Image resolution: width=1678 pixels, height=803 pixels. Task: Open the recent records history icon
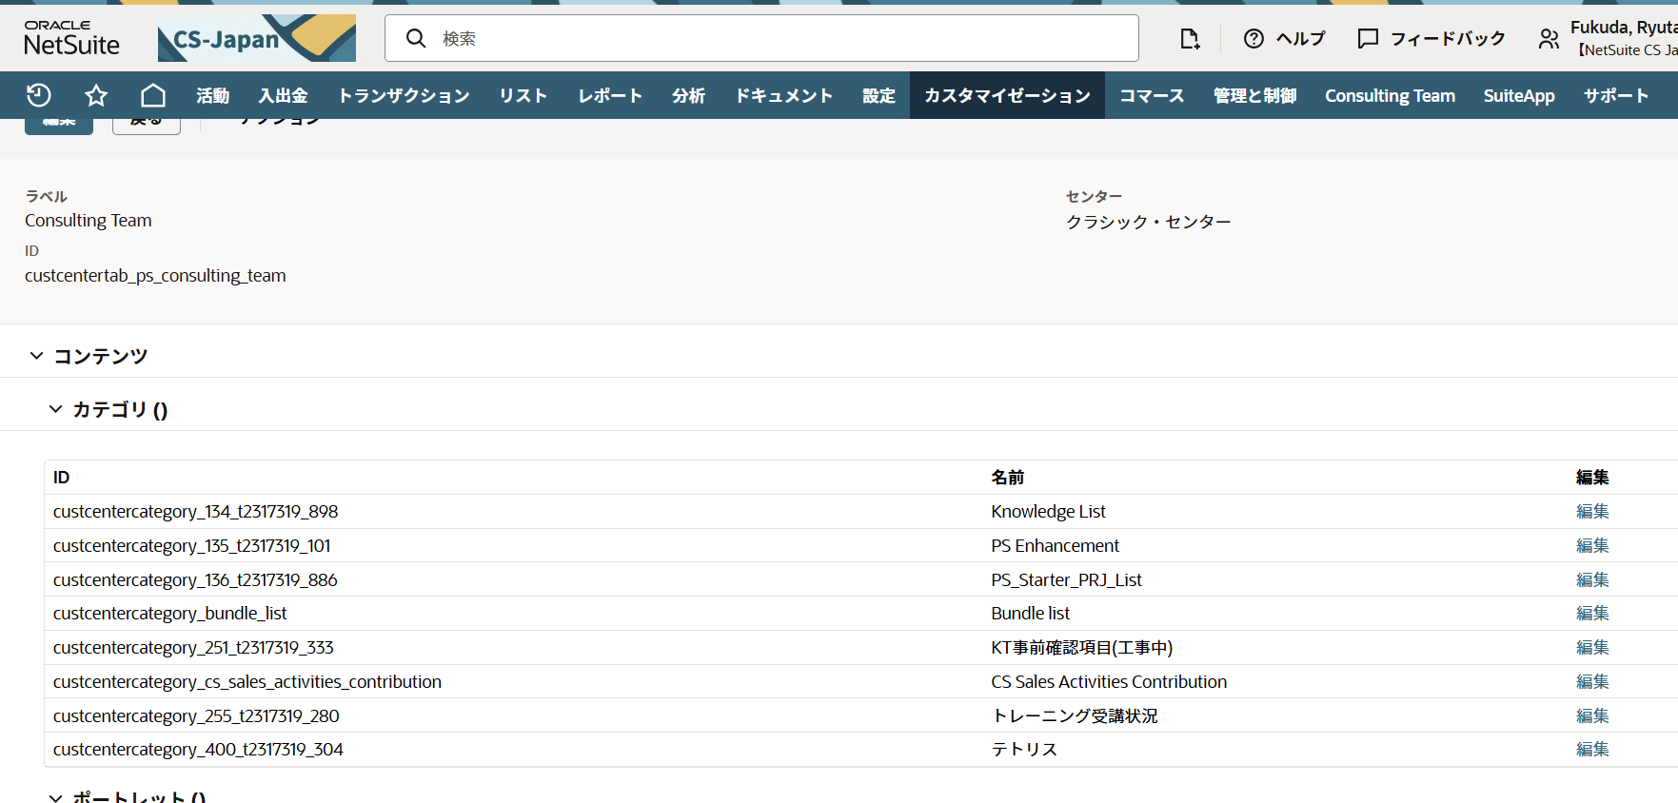pyautogui.click(x=39, y=95)
